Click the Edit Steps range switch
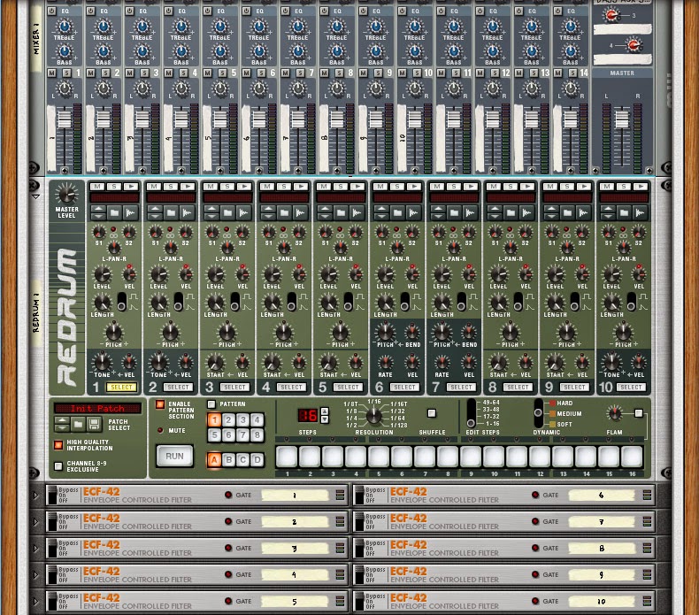Viewport: 699px width, 615px height. tap(471, 413)
